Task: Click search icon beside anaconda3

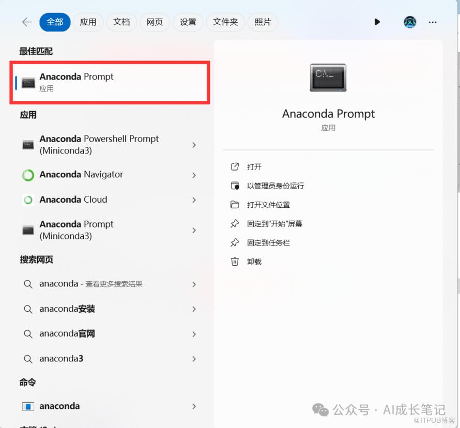Action: pos(28,359)
